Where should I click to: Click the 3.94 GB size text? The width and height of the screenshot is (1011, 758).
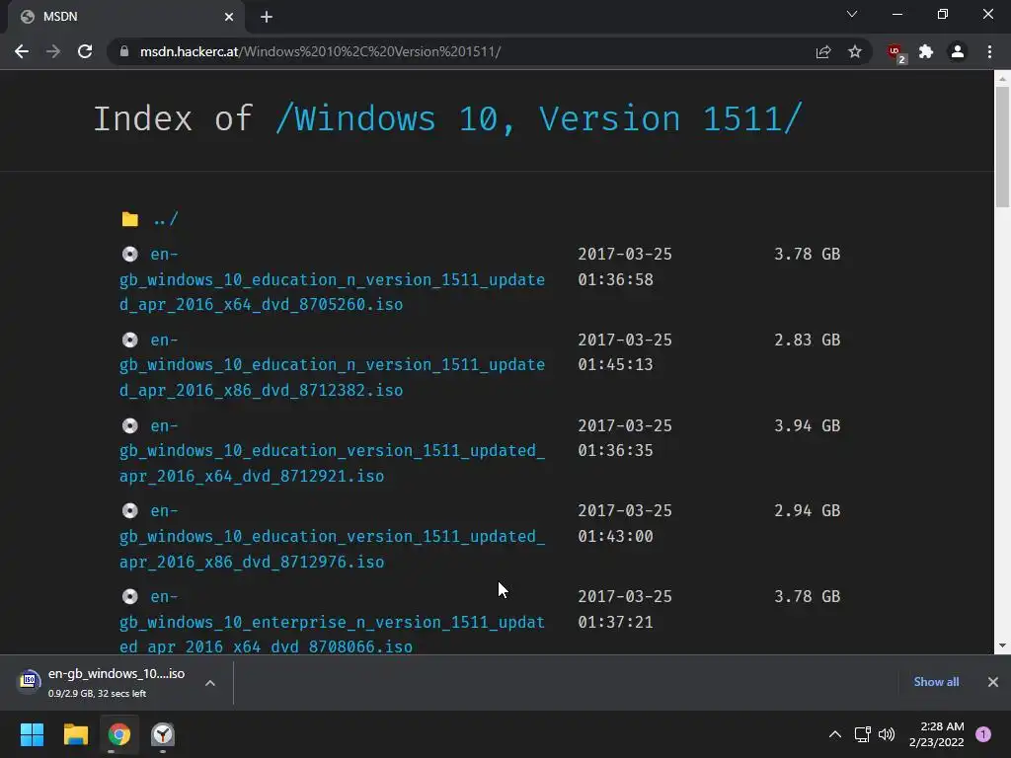point(808,425)
